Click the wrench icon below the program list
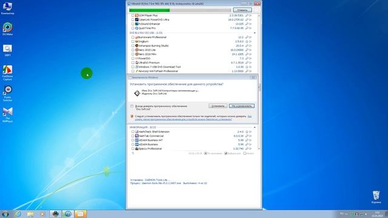The height and width of the screenshot is (218, 388). (133, 153)
